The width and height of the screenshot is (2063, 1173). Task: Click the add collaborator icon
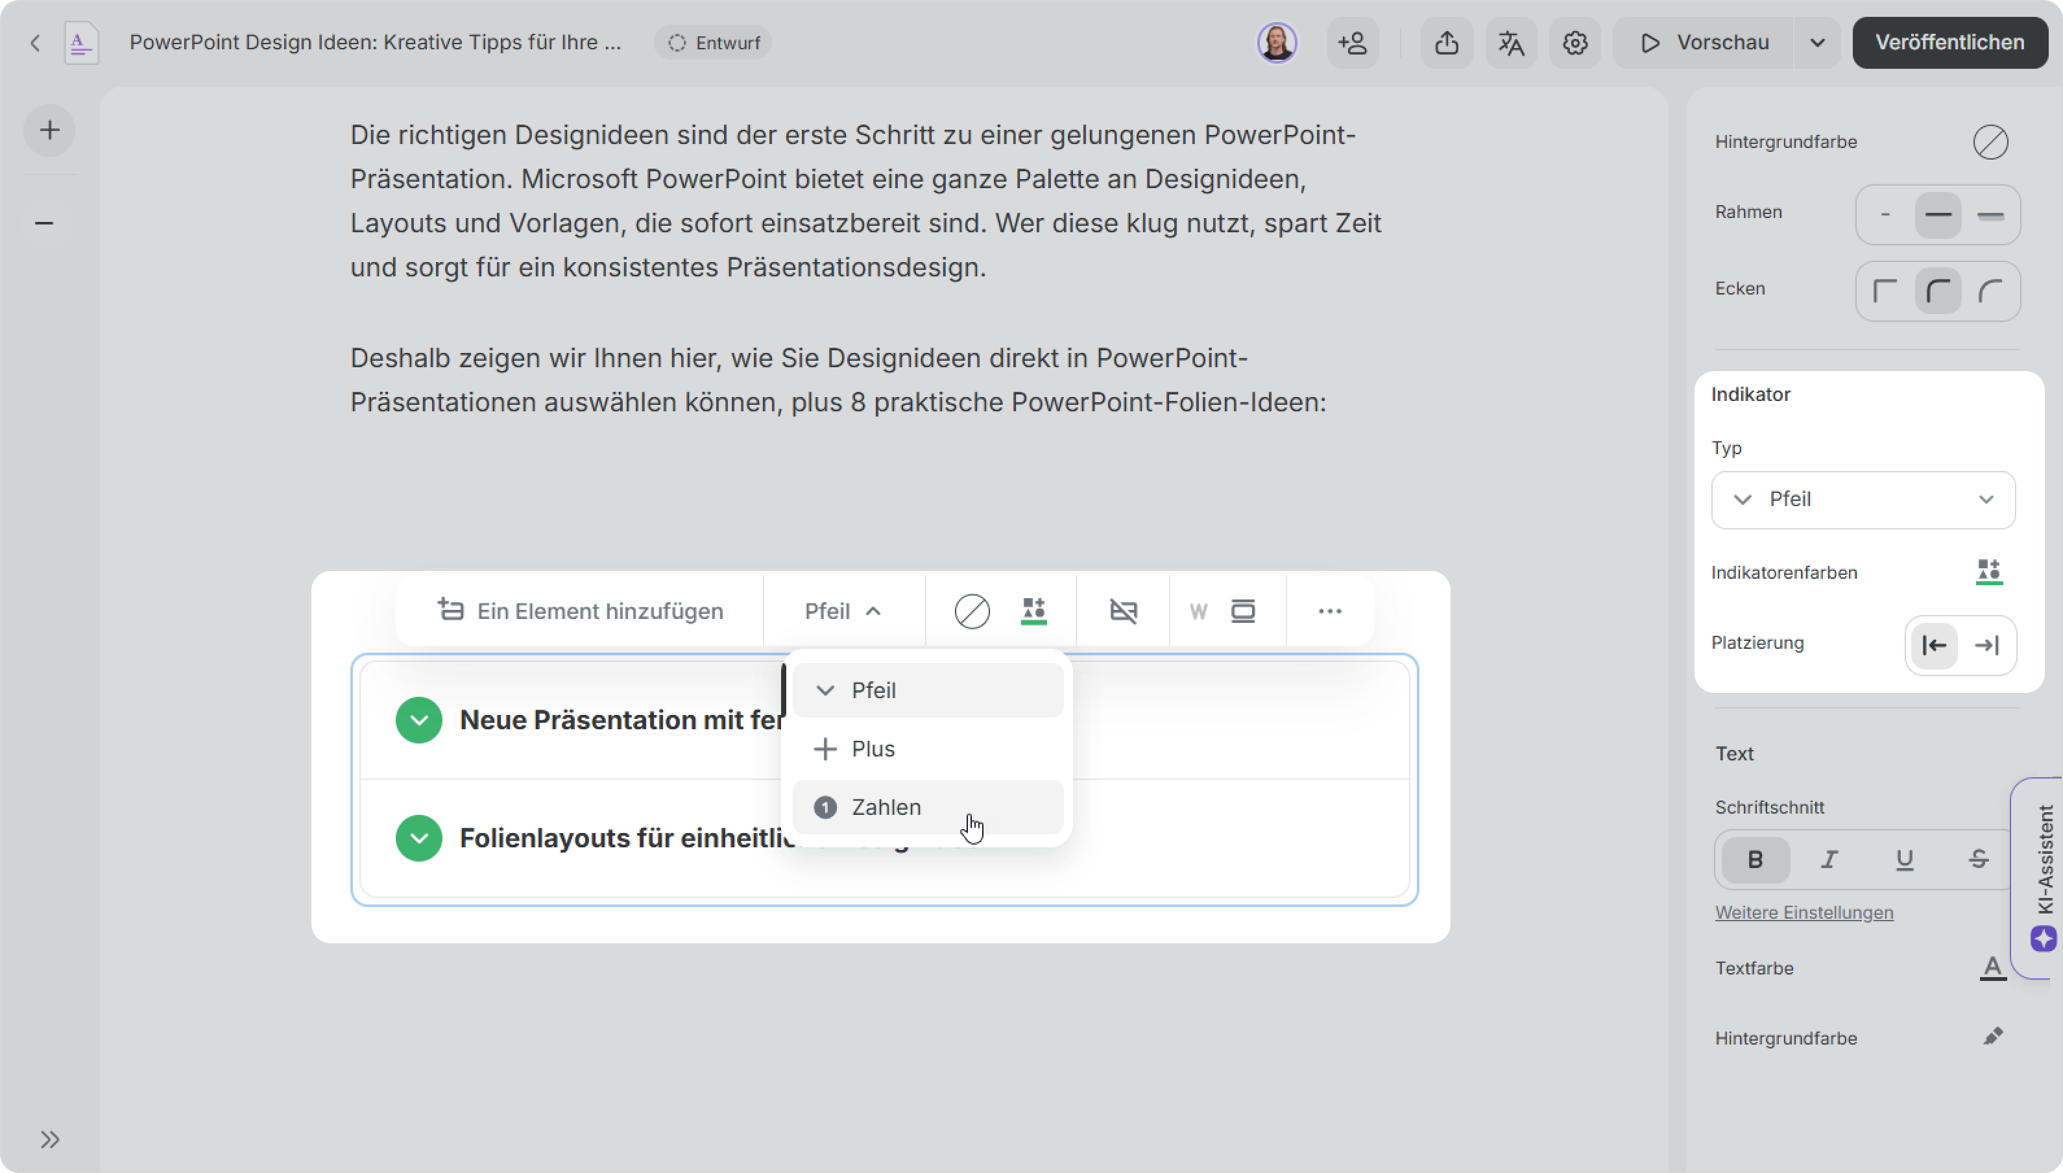coord(1353,43)
